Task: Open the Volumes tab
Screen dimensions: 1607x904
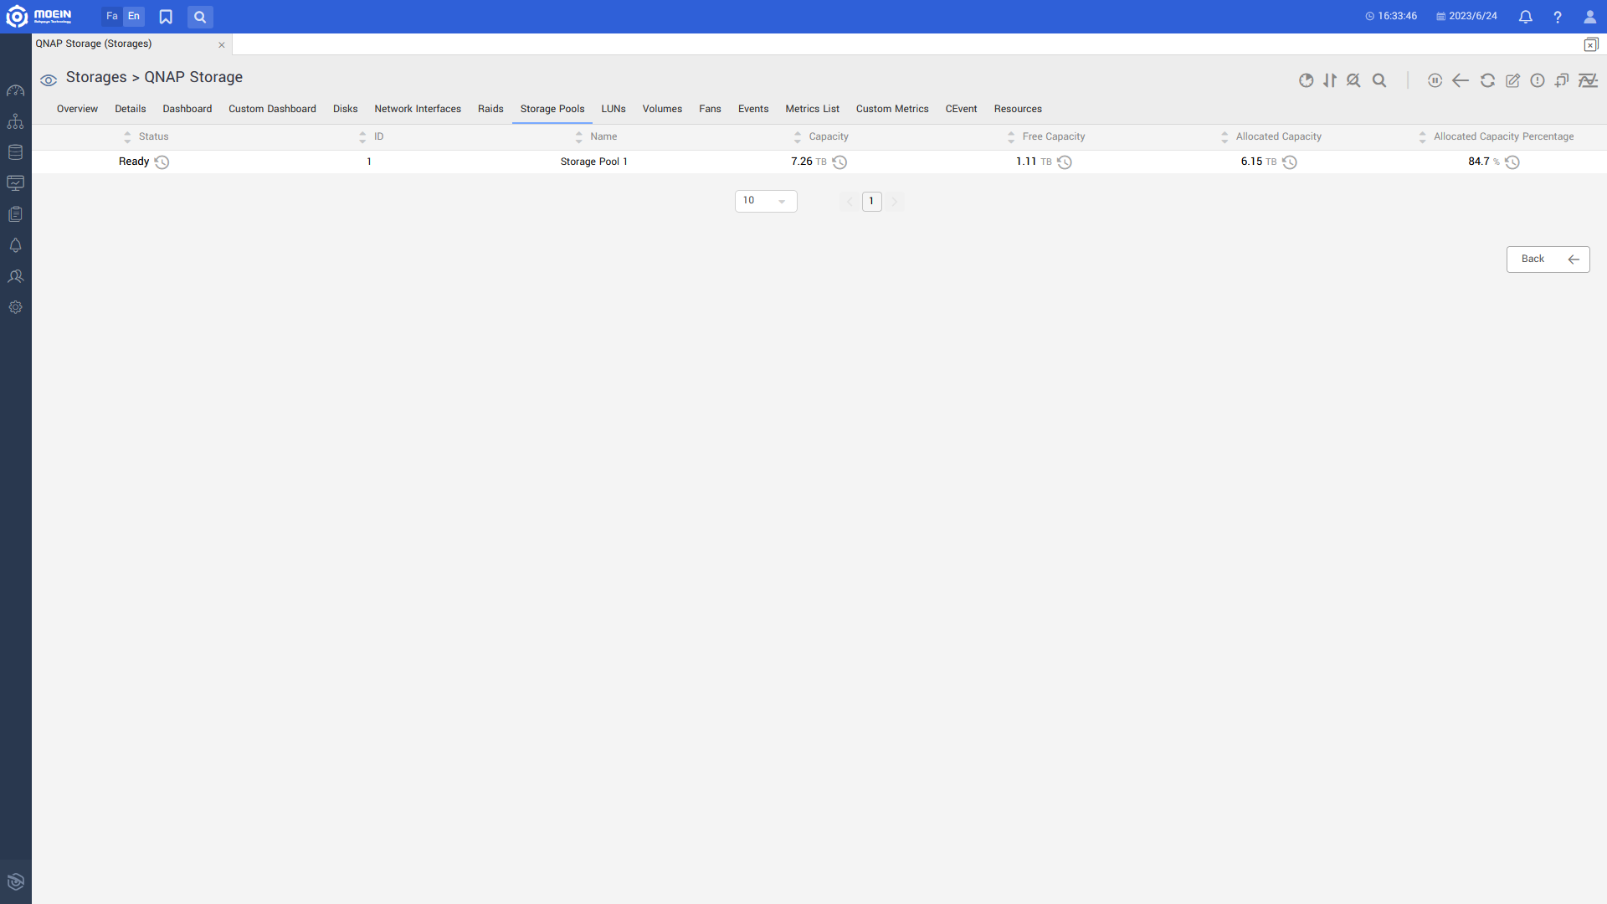Action: (x=662, y=109)
